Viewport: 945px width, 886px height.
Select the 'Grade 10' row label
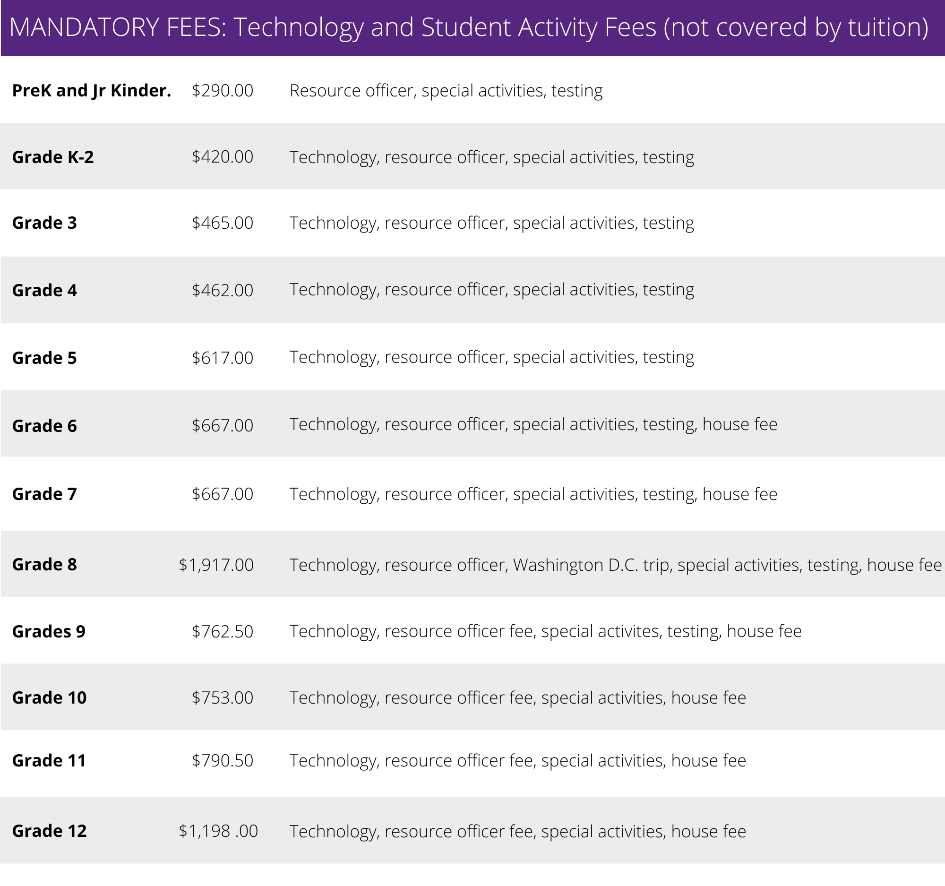[x=50, y=698]
